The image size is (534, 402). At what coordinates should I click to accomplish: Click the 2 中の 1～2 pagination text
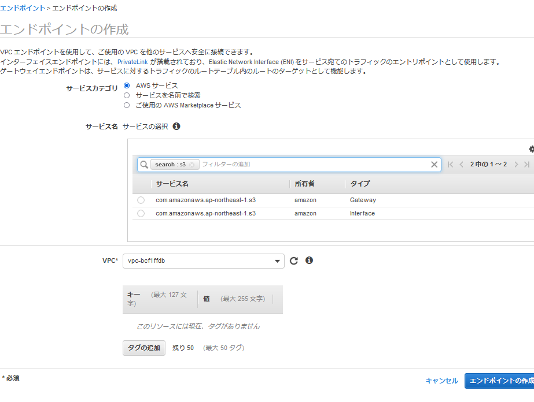click(x=488, y=164)
